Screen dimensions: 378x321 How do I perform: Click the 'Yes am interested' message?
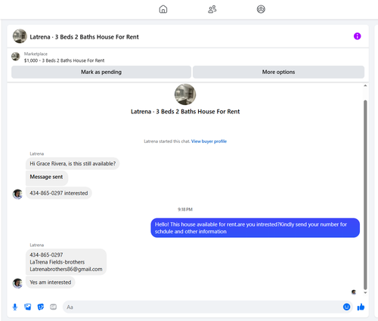point(51,282)
